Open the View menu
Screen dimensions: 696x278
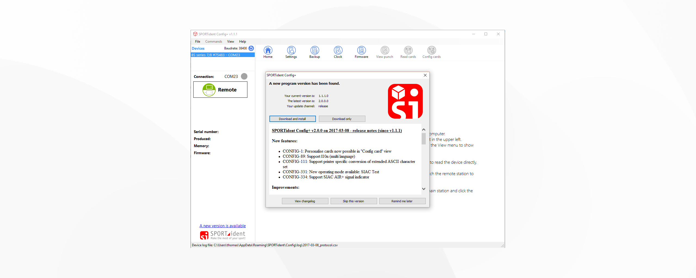click(x=231, y=42)
